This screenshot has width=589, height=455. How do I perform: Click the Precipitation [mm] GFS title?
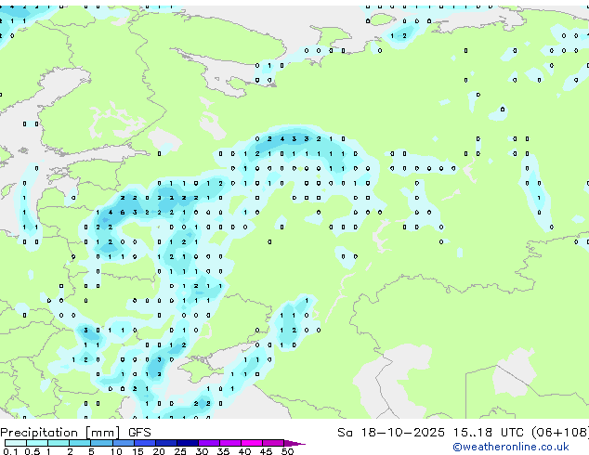coord(75,433)
